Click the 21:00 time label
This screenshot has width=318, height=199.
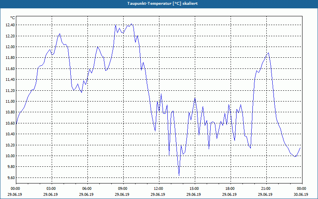pos(265,189)
